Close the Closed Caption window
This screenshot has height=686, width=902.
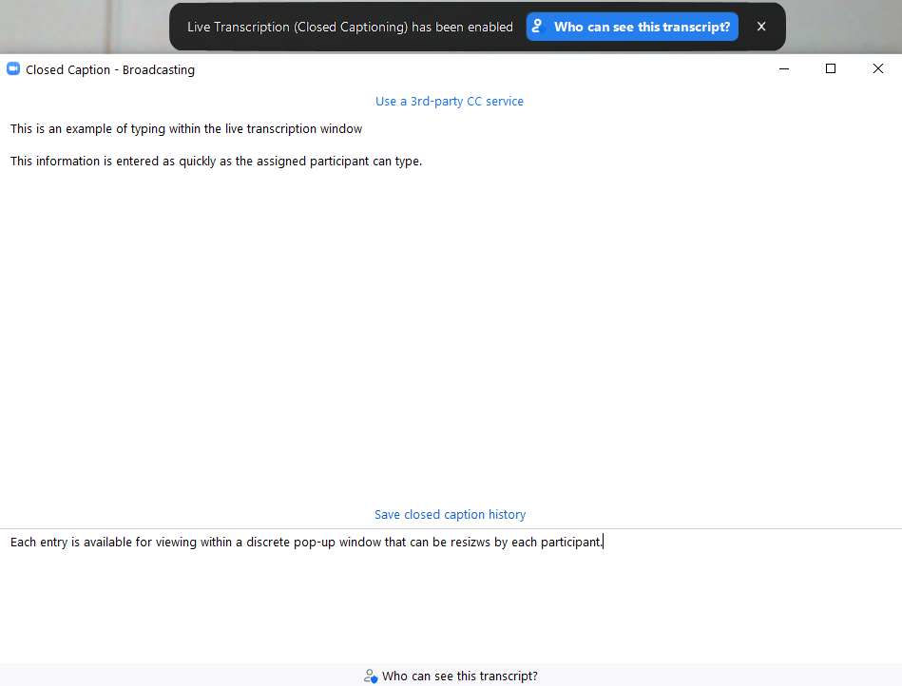click(877, 69)
